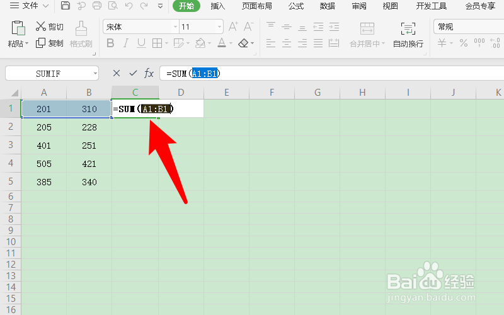Switch to the 数据 tab
This screenshot has height=315, width=504.
pos(327,6)
